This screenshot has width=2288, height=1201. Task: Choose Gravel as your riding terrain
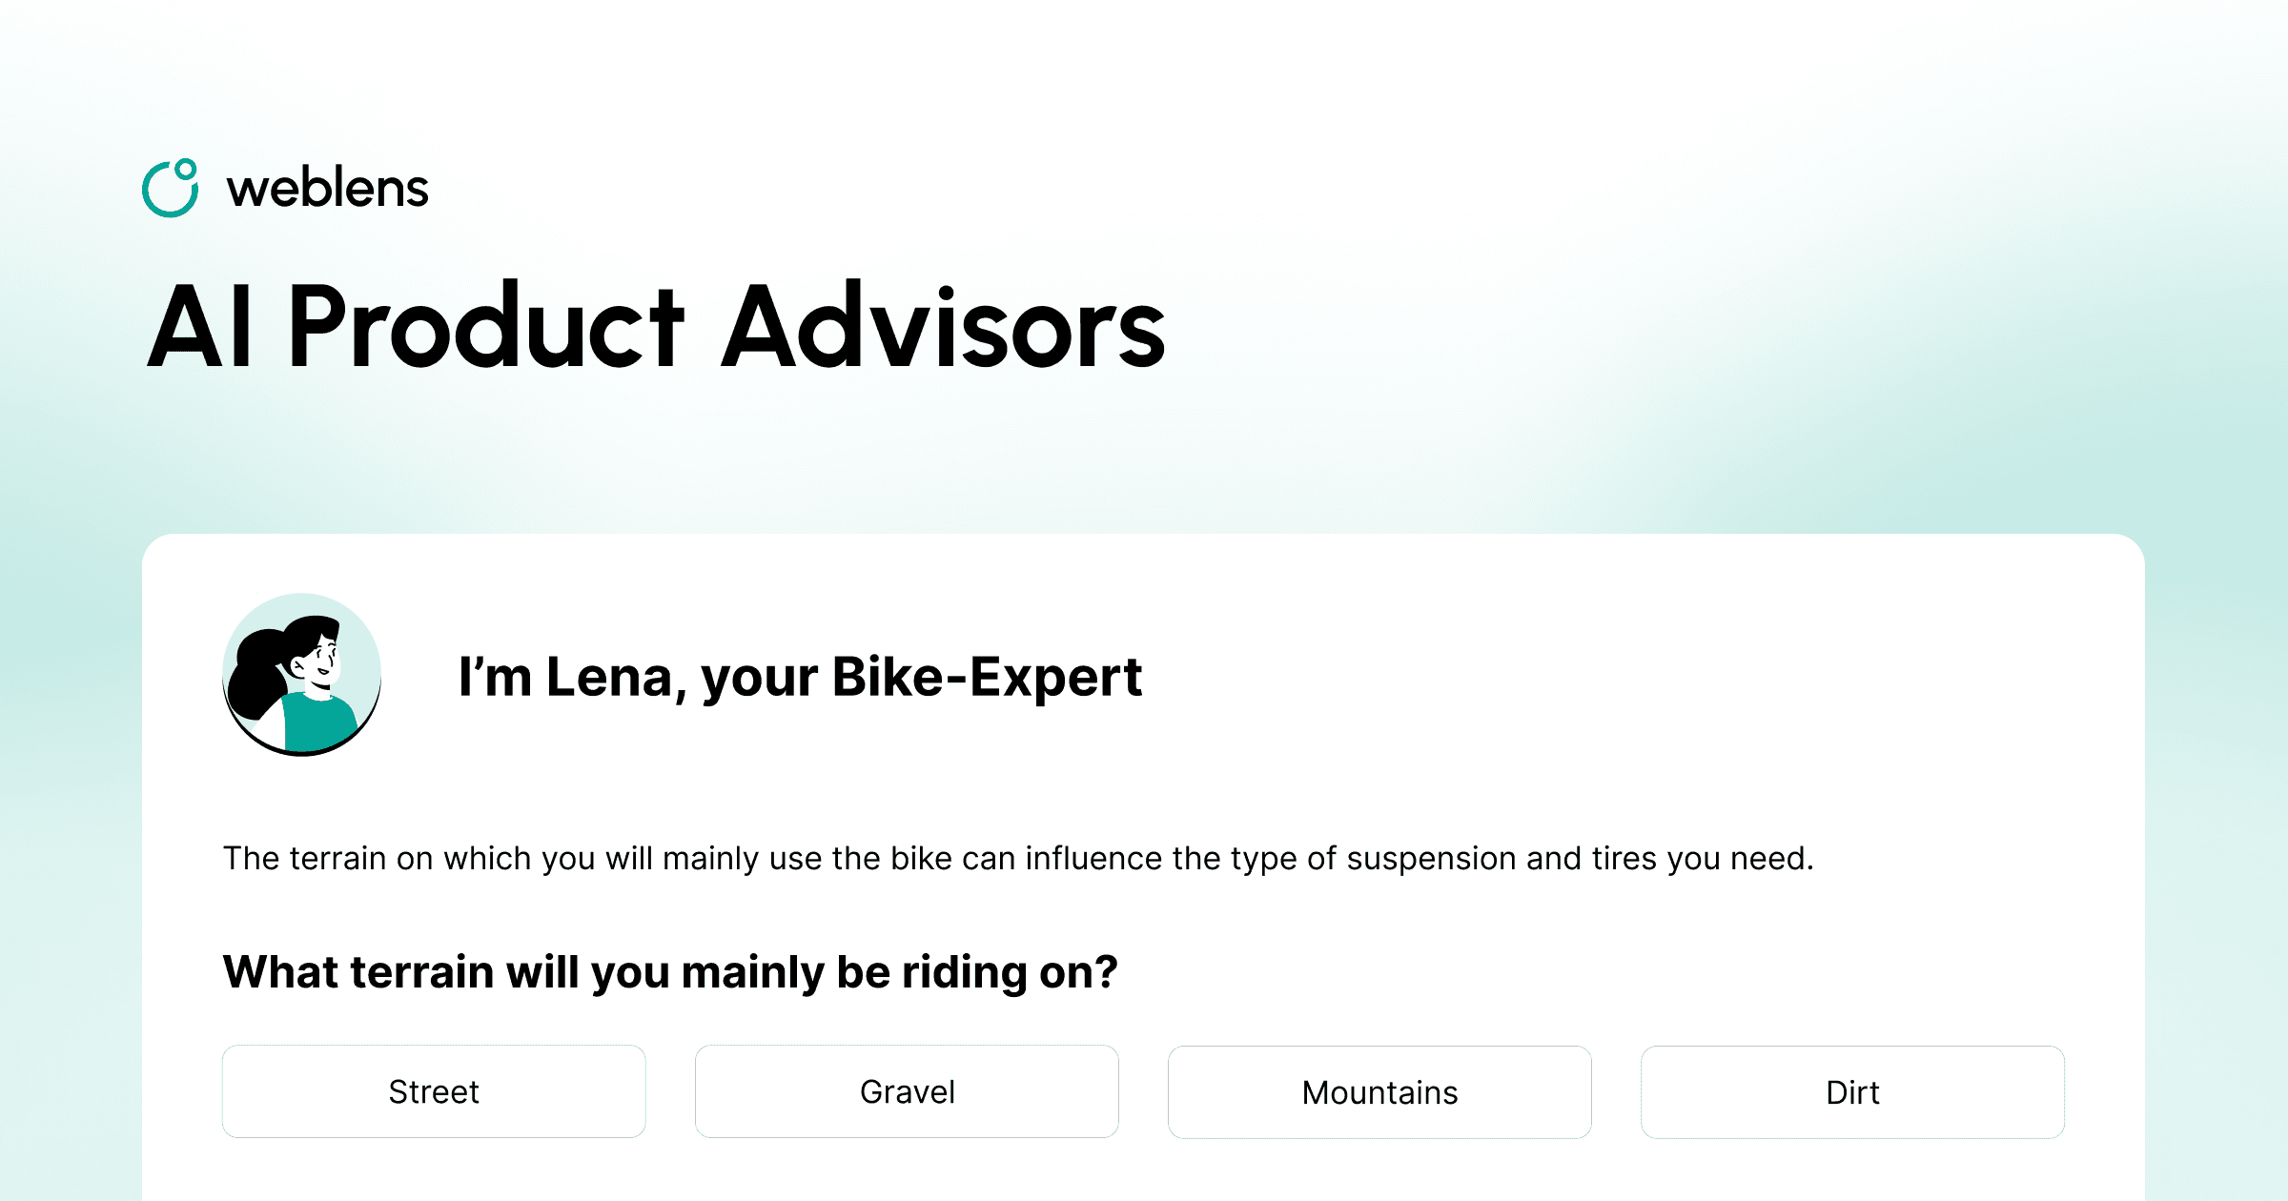[x=907, y=1091]
